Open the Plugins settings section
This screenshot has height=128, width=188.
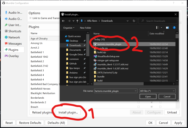[14, 50]
